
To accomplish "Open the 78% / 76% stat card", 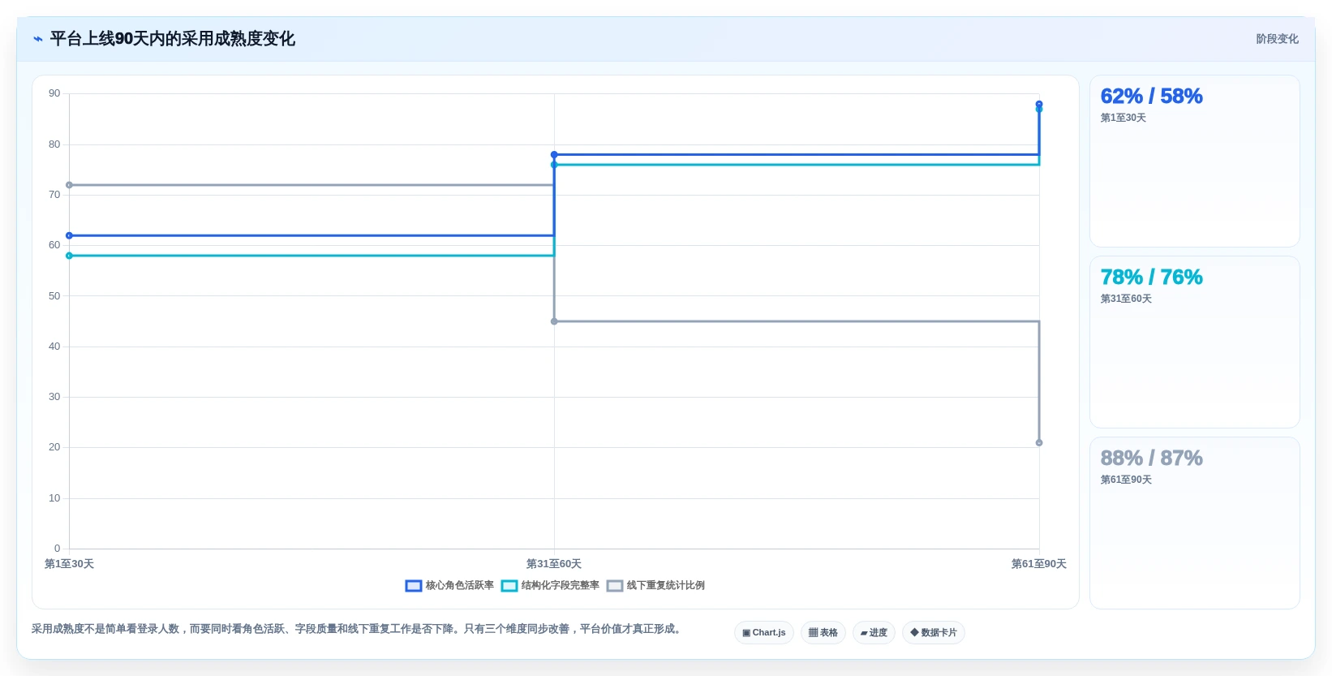I will click(x=1195, y=342).
